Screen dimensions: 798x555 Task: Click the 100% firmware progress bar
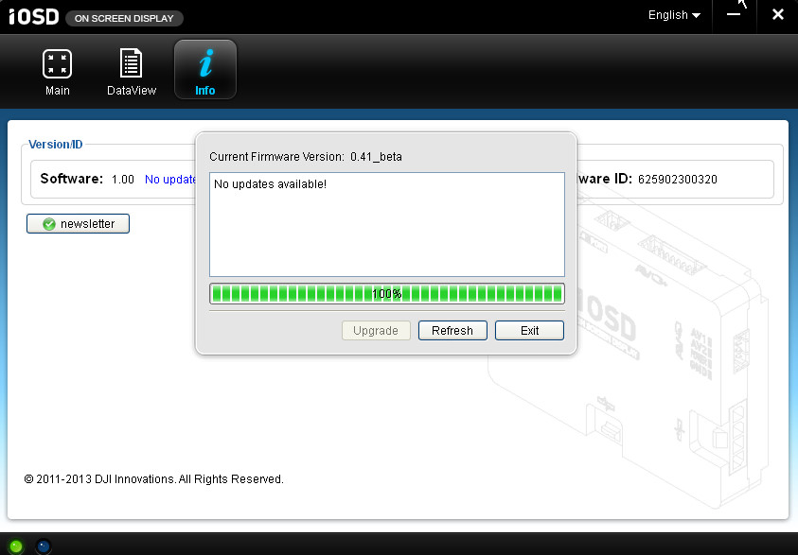pos(386,294)
